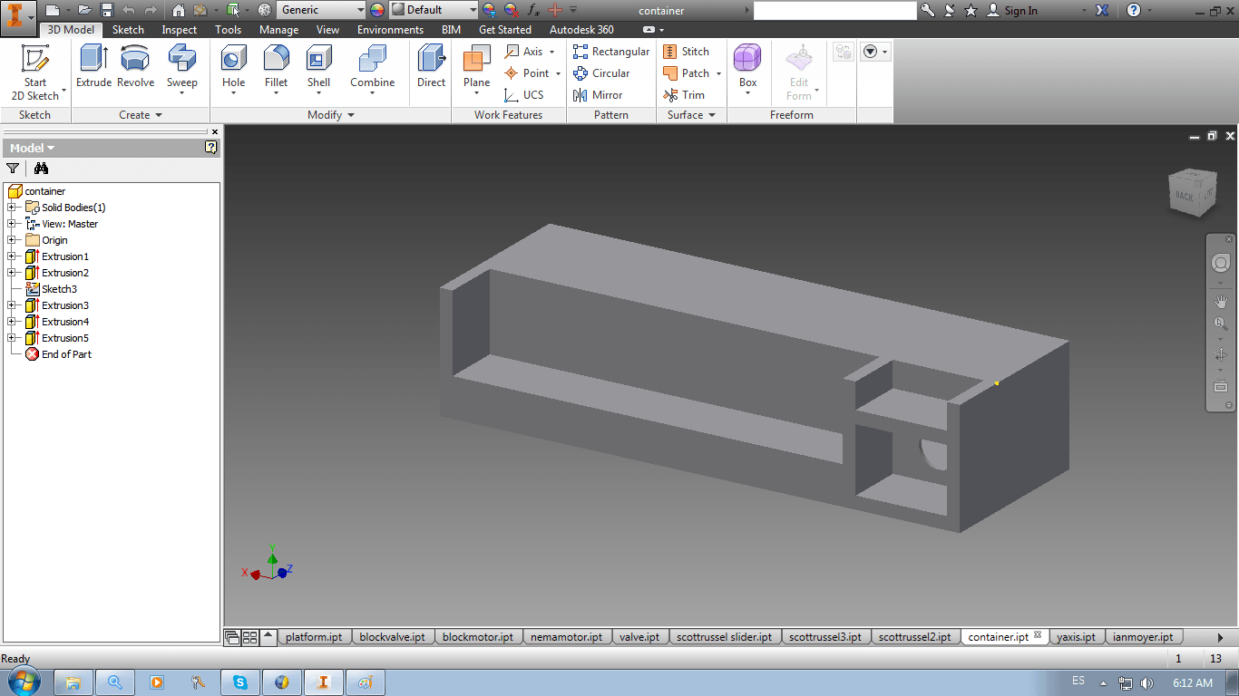Apply Rectangular pattern

611,52
